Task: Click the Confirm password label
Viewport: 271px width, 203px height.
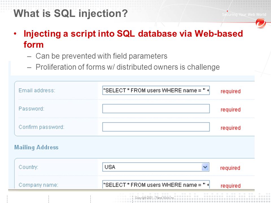Action: [41, 127]
